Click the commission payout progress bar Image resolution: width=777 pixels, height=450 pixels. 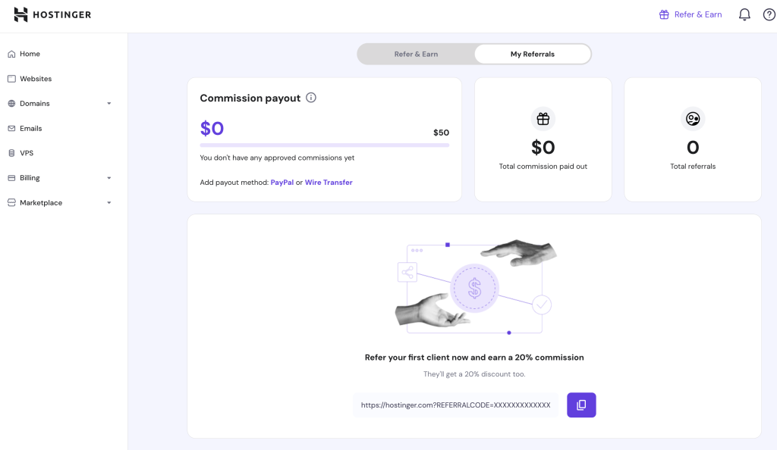point(324,143)
